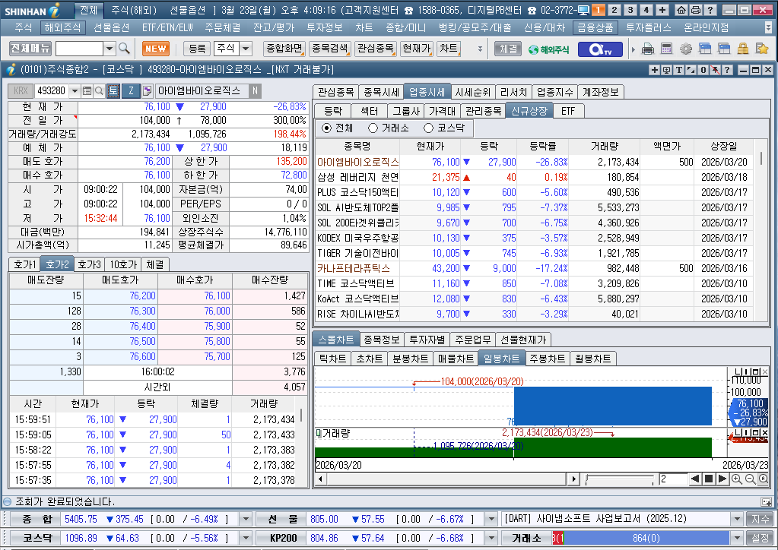Click the auto-fit zoom icon on the chart toolbar
The width and height of the screenshot is (778, 550).
click(764, 479)
